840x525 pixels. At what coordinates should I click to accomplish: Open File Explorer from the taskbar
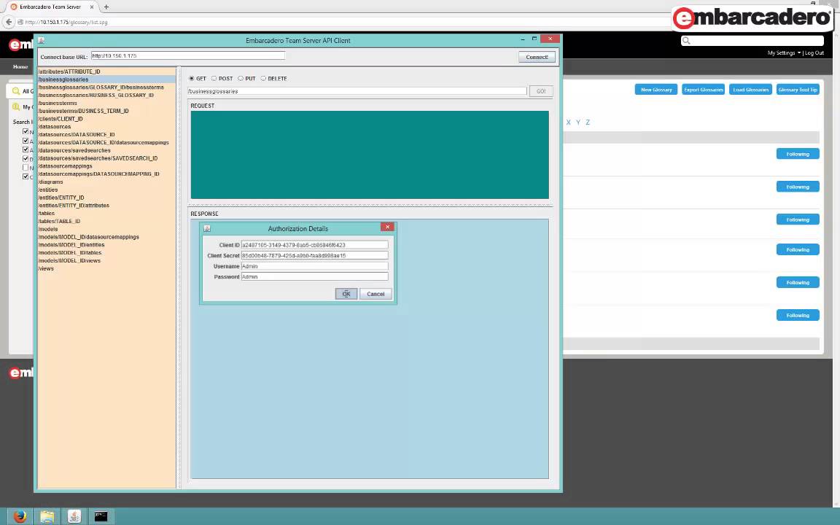click(x=47, y=516)
